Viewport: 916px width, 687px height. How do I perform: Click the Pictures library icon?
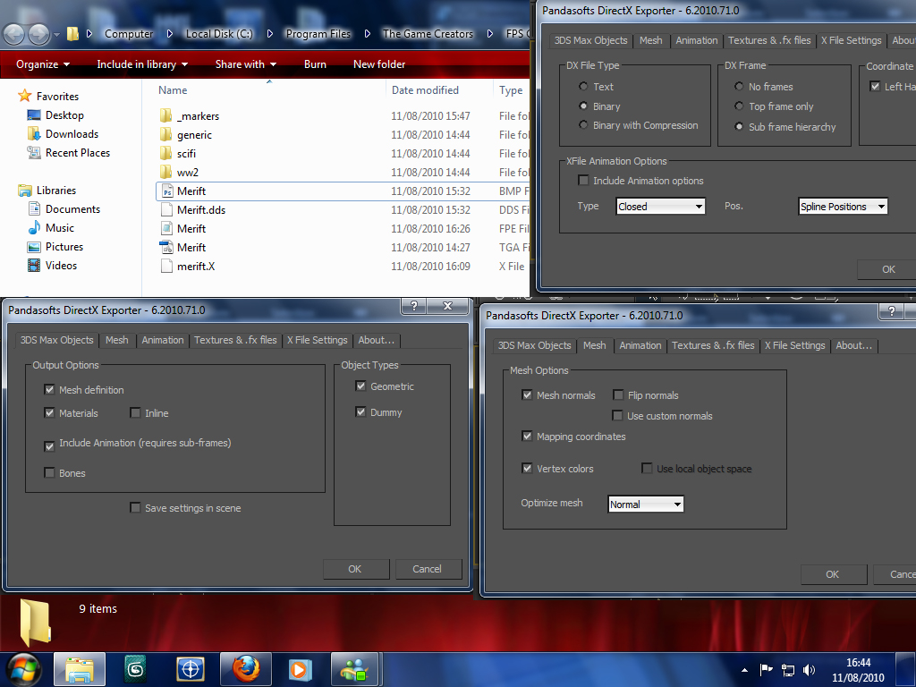tap(34, 247)
